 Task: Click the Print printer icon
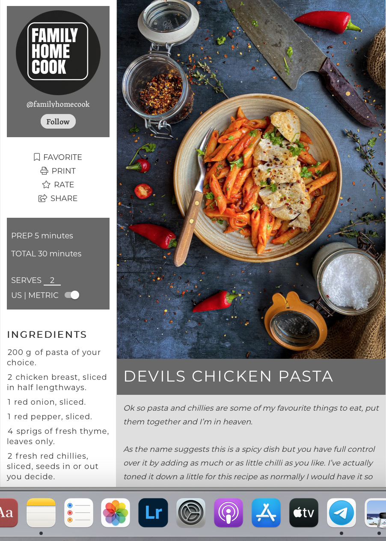(44, 171)
